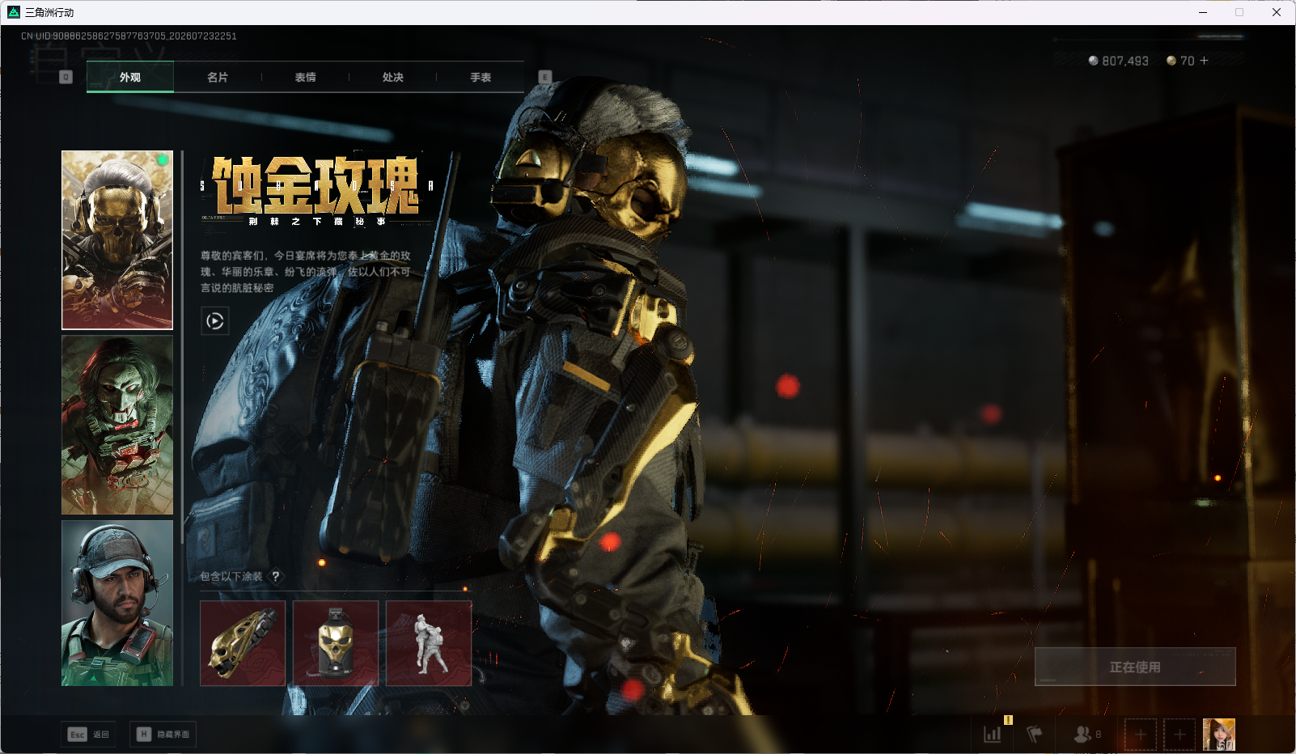Viewport: 1296px width, 754px height.
Task: Click the plus icon next to 70 currency
Action: pos(1204,61)
